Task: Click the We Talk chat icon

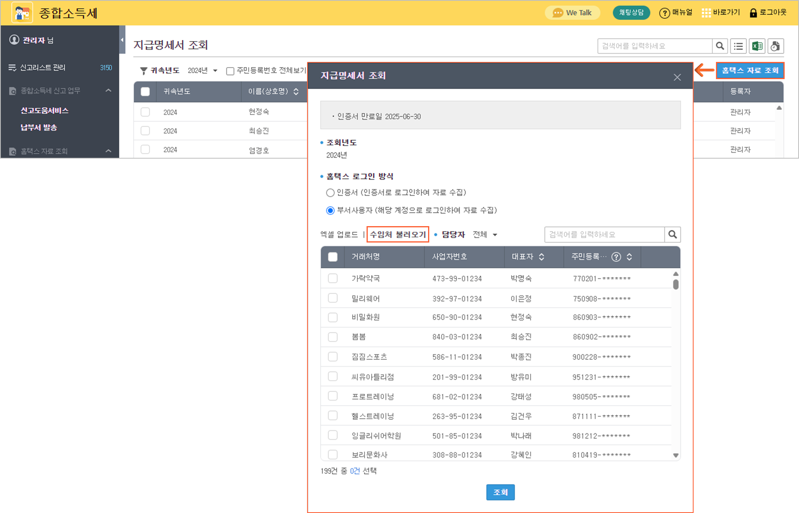Action: [x=557, y=13]
